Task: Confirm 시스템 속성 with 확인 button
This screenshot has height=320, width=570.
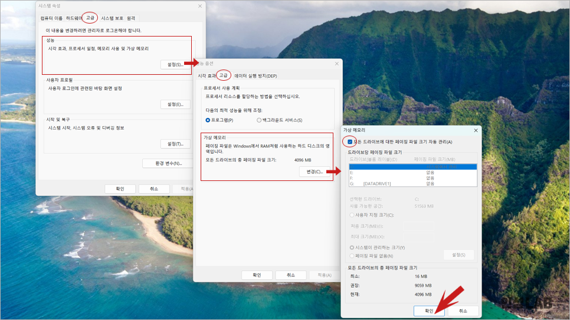Action: tap(120, 189)
